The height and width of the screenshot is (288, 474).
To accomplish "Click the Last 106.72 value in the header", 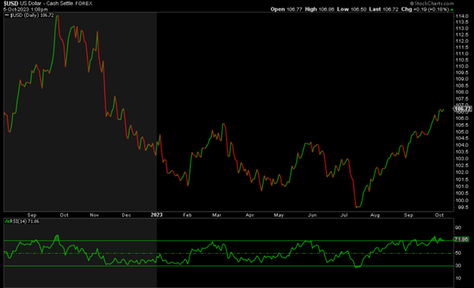I will click(384, 9).
